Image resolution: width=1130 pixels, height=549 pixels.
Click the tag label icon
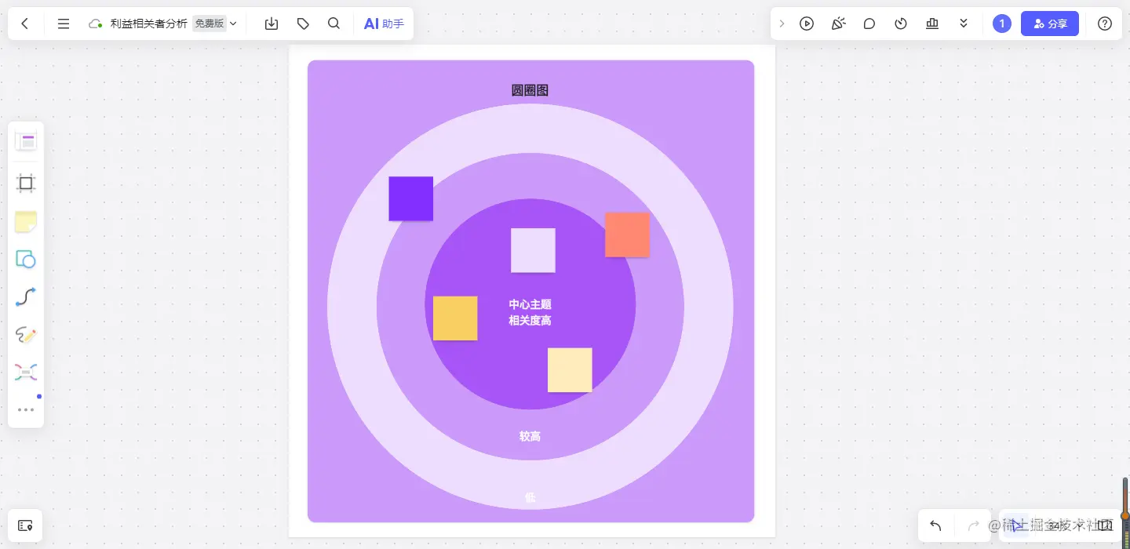tap(303, 24)
